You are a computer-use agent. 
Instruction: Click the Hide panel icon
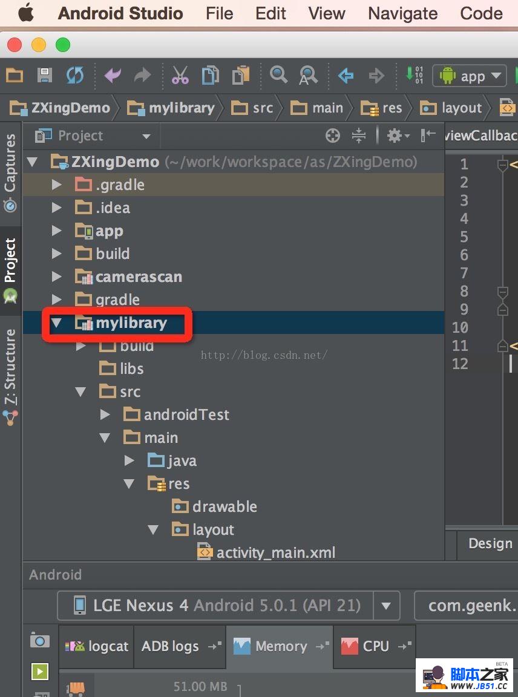click(x=428, y=135)
